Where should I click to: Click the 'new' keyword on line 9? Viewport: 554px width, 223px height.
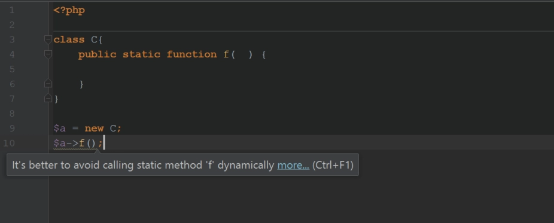[94, 128]
